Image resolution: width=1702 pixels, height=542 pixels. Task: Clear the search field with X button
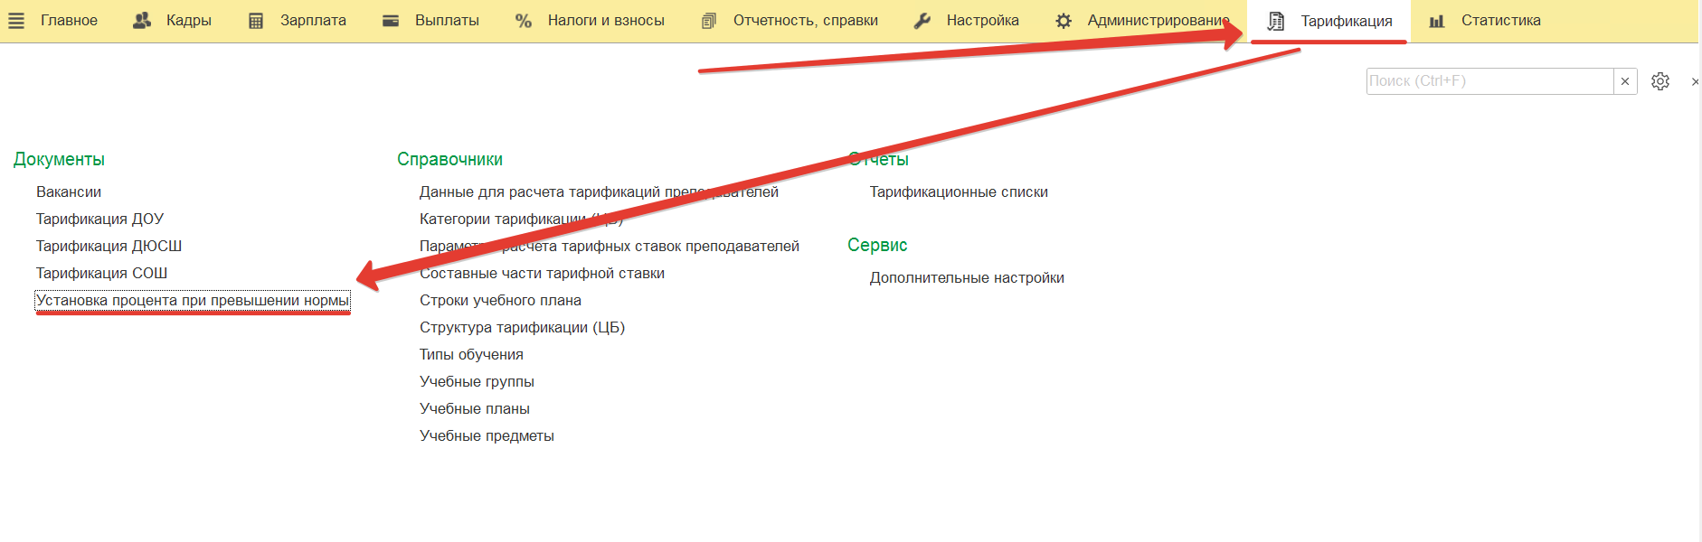pos(1625,81)
